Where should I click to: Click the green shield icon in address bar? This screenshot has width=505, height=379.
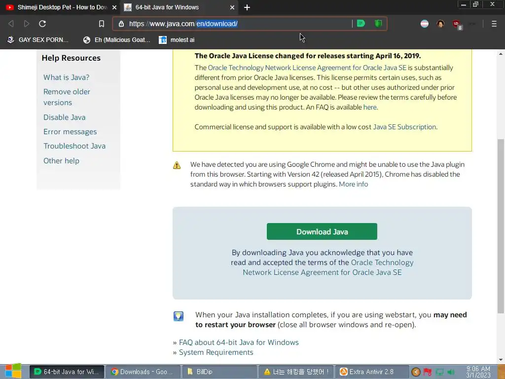(378, 23)
